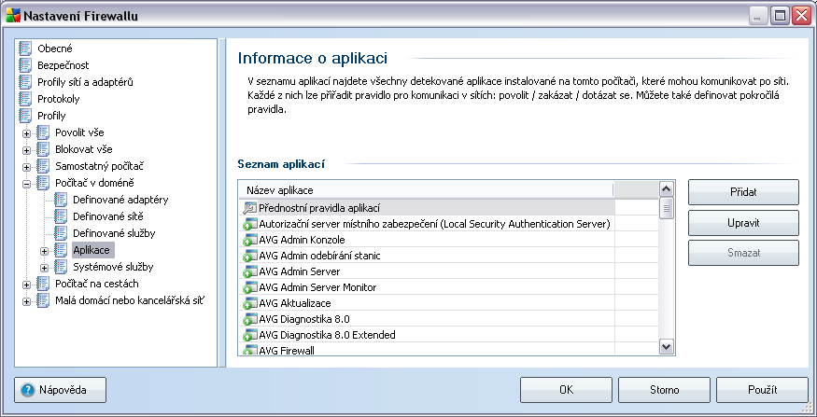Click the icon beside Autorizační server místního zabezpečení

point(249,225)
